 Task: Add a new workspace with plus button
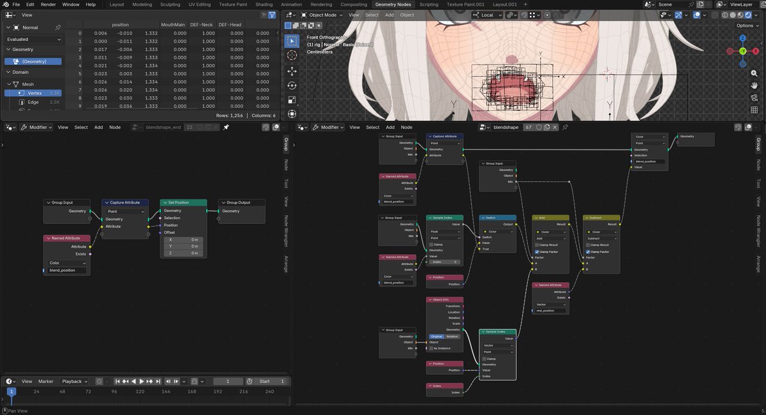click(525, 4)
